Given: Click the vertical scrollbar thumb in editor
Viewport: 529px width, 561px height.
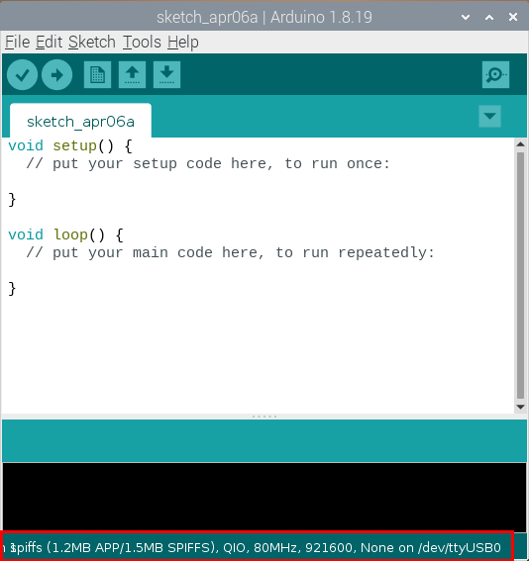Looking at the screenshot, I should [x=520, y=275].
